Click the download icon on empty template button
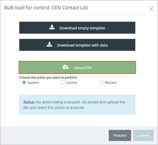The width and height of the screenshot is (158, 145). click(52, 27)
